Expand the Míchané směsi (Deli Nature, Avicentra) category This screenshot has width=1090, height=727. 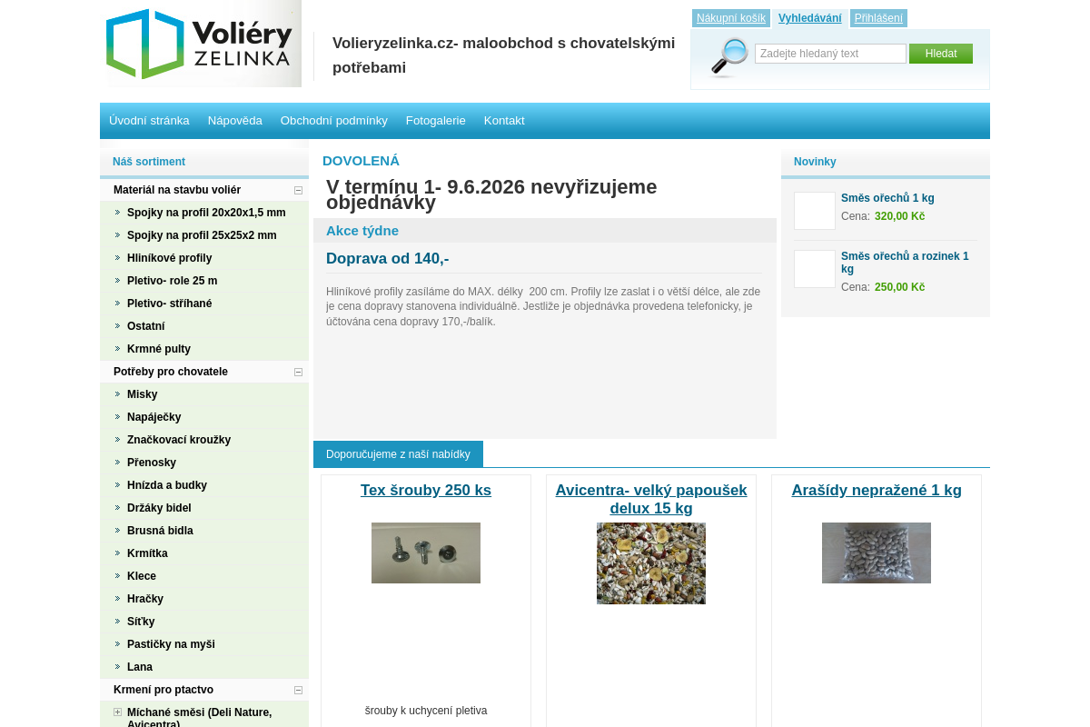(117, 713)
